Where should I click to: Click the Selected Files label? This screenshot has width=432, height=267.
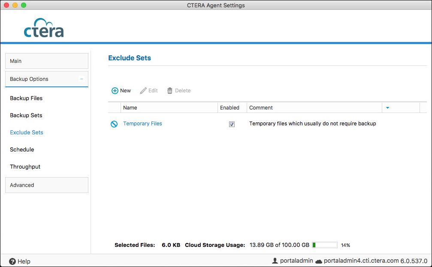135,245
